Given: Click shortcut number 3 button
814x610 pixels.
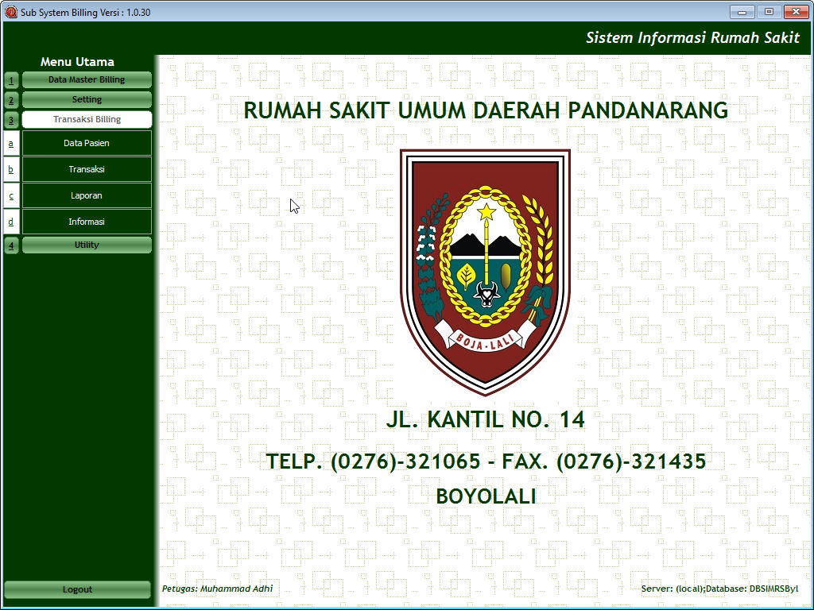Looking at the screenshot, I should pyautogui.click(x=11, y=120).
